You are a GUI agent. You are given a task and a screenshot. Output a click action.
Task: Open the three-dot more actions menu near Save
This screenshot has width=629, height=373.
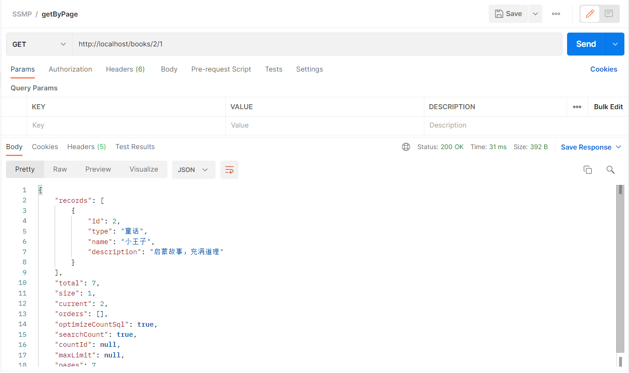pos(556,14)
